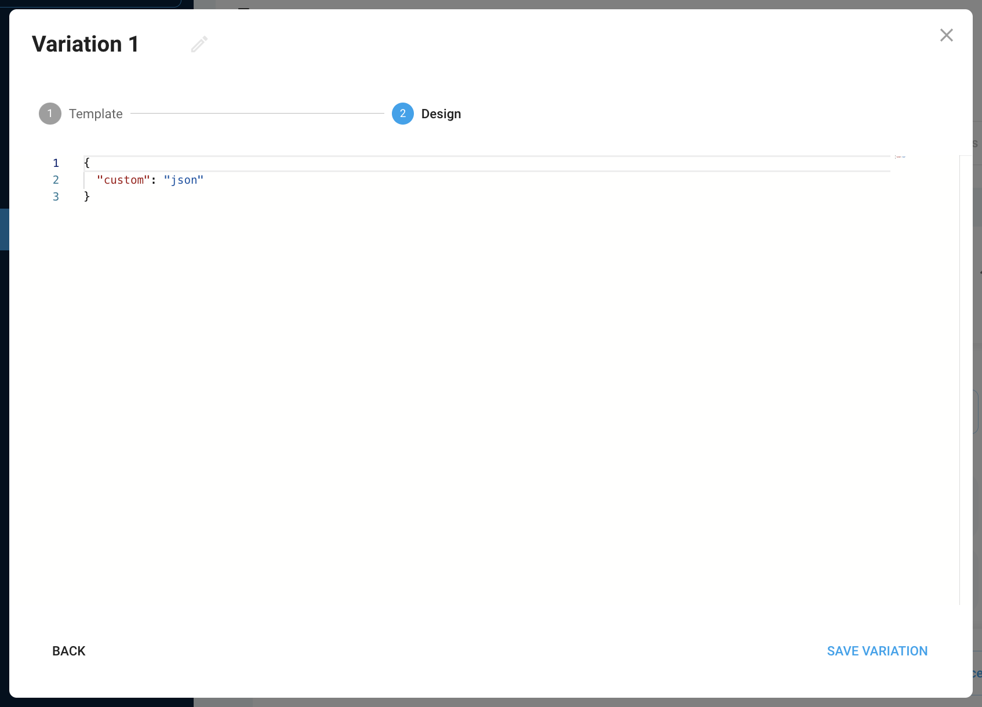Go to the Template step label
Screen dimensions: 982x707
[96, 114]
